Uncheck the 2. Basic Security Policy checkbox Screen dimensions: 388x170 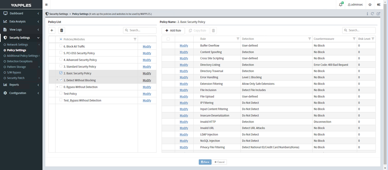(61, 73)
